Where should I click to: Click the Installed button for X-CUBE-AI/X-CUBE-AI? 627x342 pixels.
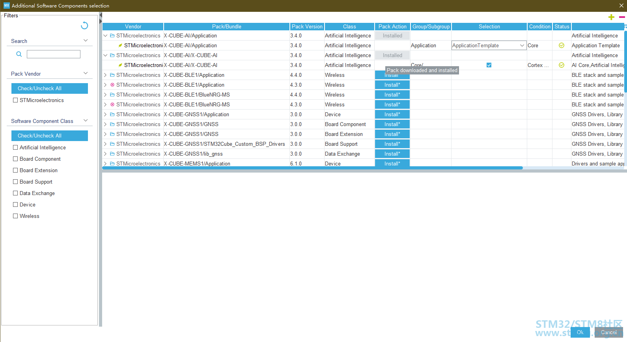(392, 55)
